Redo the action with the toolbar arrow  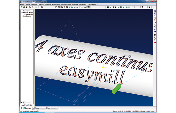(38, 7)
